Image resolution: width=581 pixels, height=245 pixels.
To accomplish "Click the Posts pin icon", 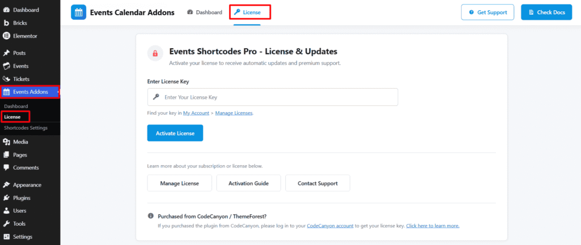I will click(x=6, y=53).
